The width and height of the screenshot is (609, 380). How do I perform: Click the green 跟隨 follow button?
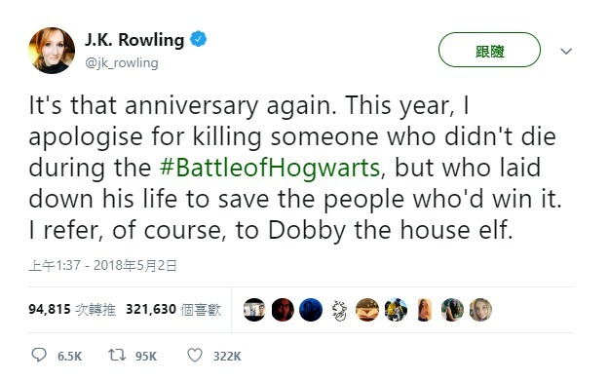point(489,50)
